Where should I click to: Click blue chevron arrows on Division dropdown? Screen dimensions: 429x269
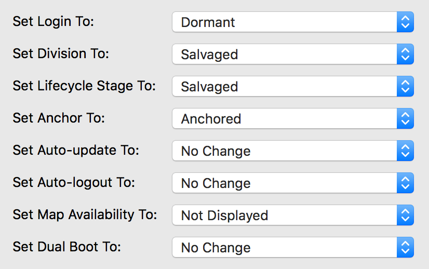pos(405,55)
